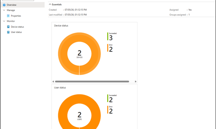Select Succeeded 3 in Device status legend
The width and height of the screenshot is (216, 129).
[x=112, y=37]
